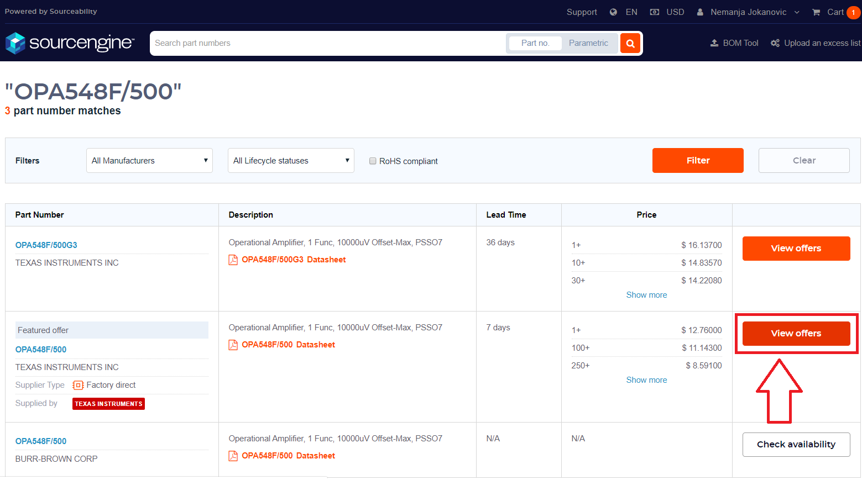Image resolution: width=862 pixels, height=480 pixels.
Task: Click the user profile icon
Action: point(700,12)
